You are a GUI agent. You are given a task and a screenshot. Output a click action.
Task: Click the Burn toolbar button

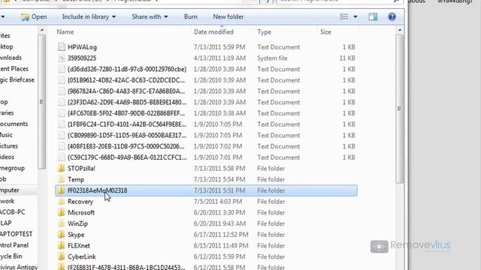pos(190,16)
